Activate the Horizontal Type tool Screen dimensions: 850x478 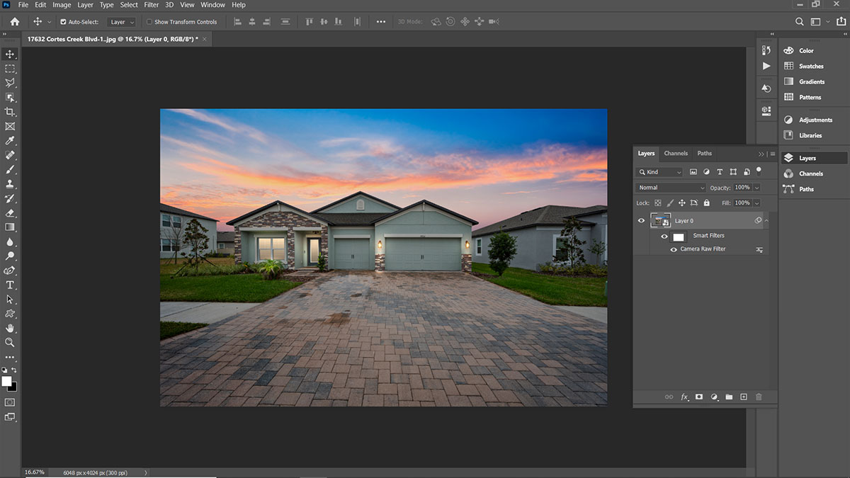10,285
